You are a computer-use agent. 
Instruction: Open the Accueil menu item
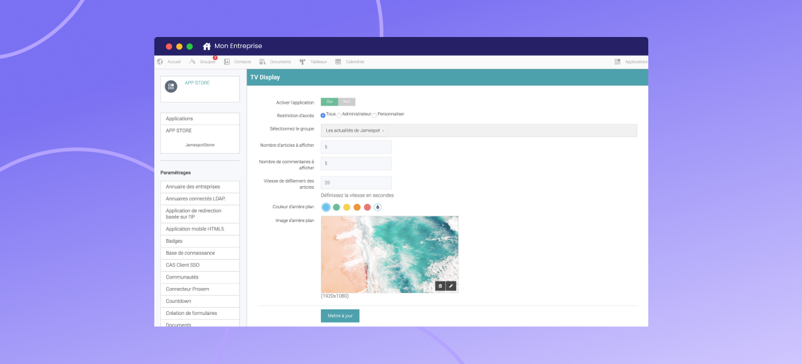click(174, 62)
